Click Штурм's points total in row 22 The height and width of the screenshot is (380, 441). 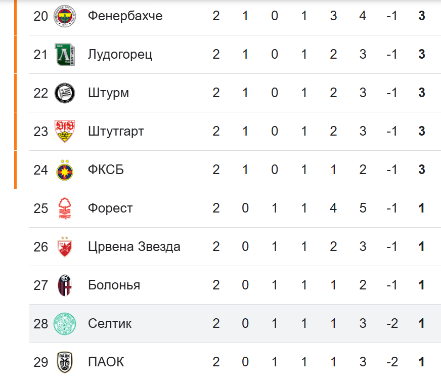421,93
